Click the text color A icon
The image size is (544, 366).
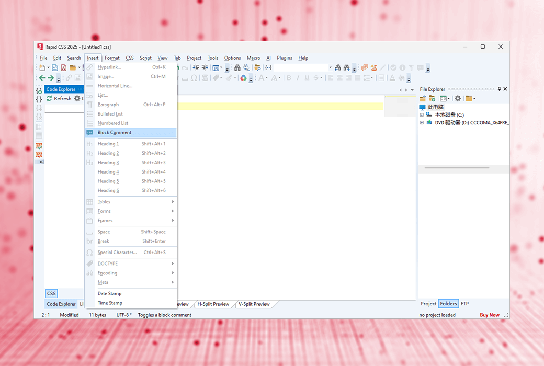click(392, 78)
